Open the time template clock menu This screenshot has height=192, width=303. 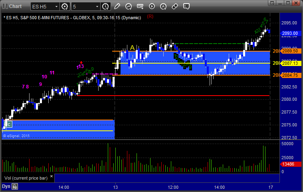tap(105, 6)
